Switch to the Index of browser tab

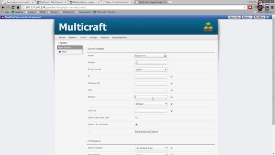[x=117, y=2]
